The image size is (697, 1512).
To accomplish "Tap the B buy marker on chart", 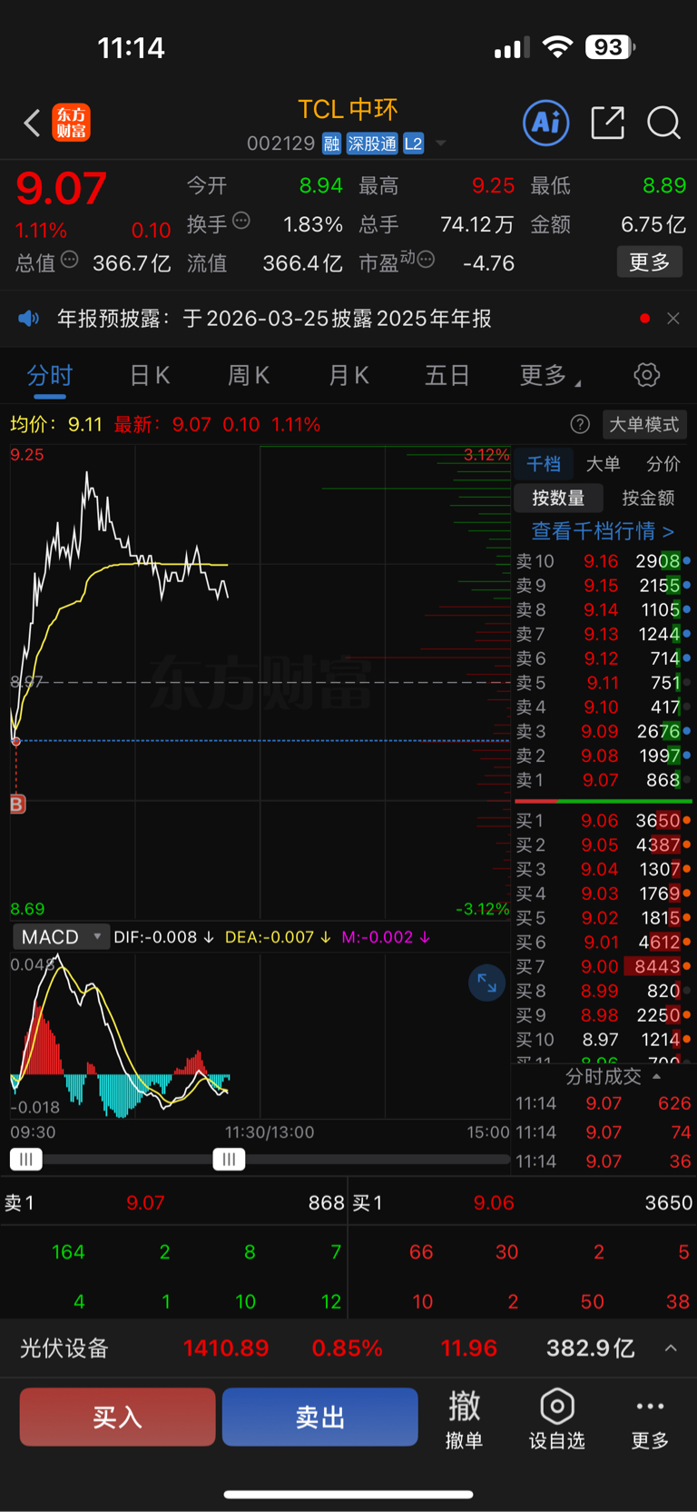I will (x=17, y=804).
